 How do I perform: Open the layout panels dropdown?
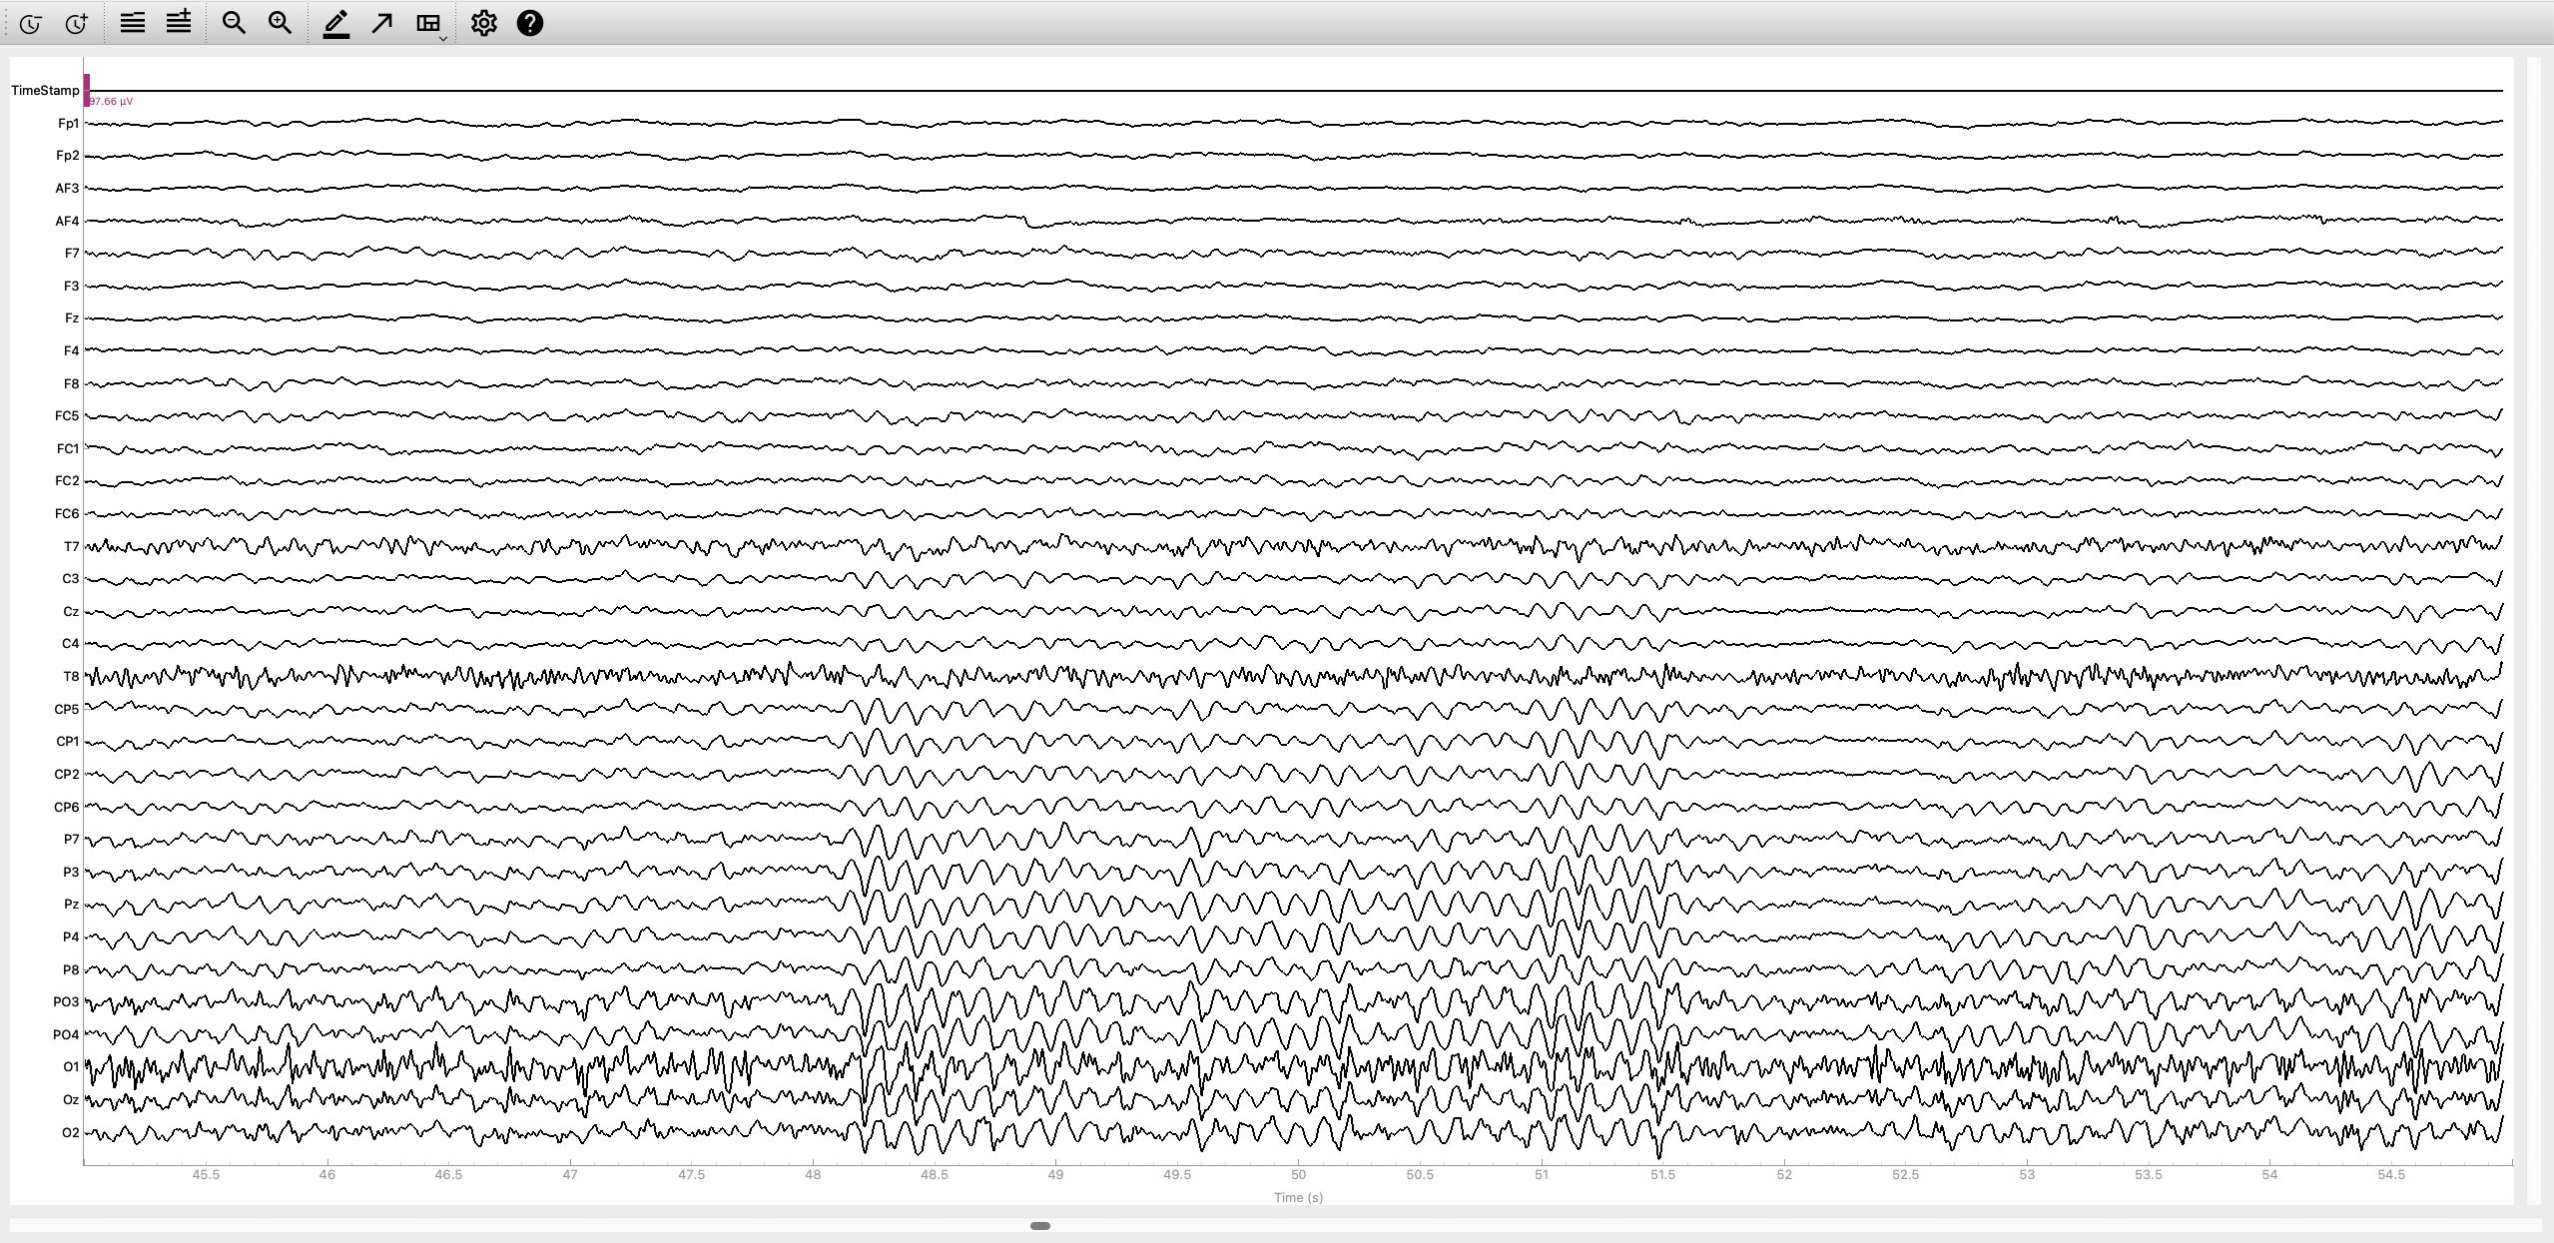click(x=430, y=24)
